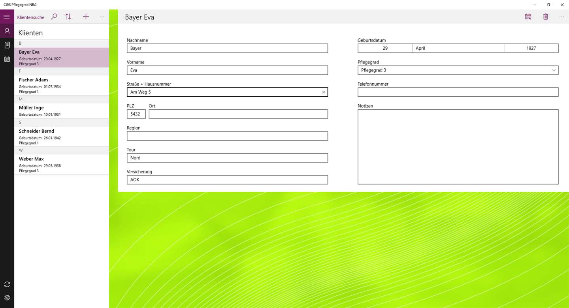Click the Region input field
569x308 pixels.
tap(227, 136)
